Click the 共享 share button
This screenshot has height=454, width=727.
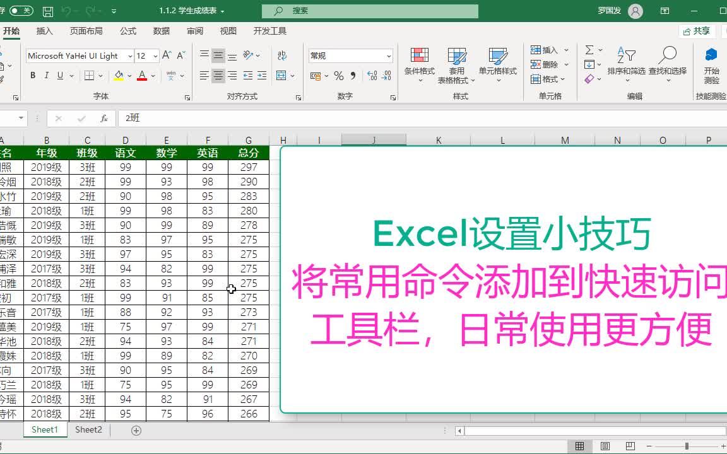pyautogui.click(x=696, y=30)
